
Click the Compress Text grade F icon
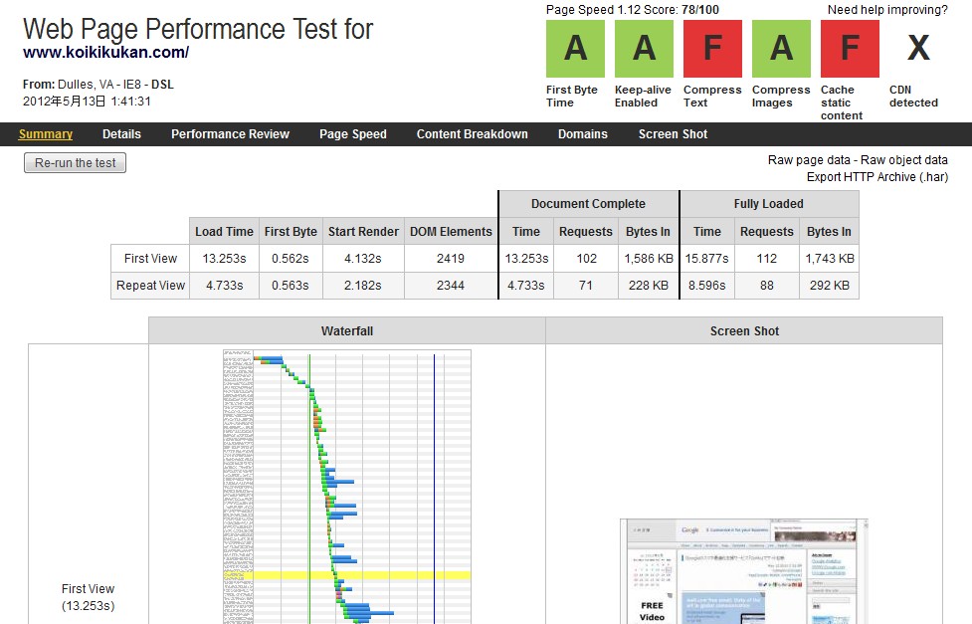713,49
